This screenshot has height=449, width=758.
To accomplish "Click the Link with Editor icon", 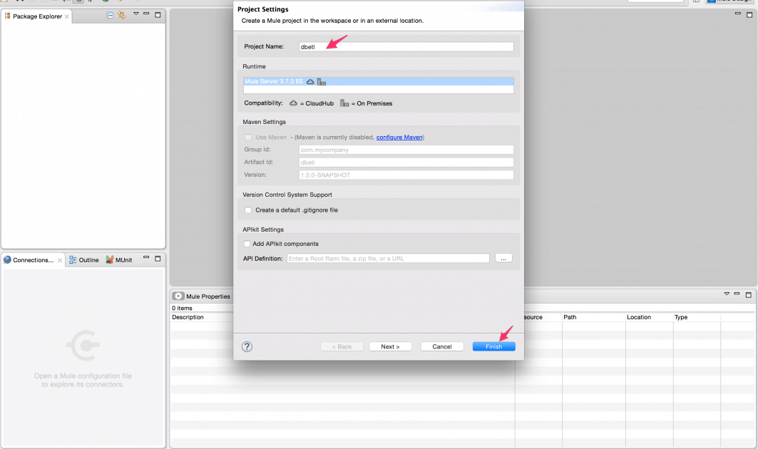I will click(x=121, y=15).
